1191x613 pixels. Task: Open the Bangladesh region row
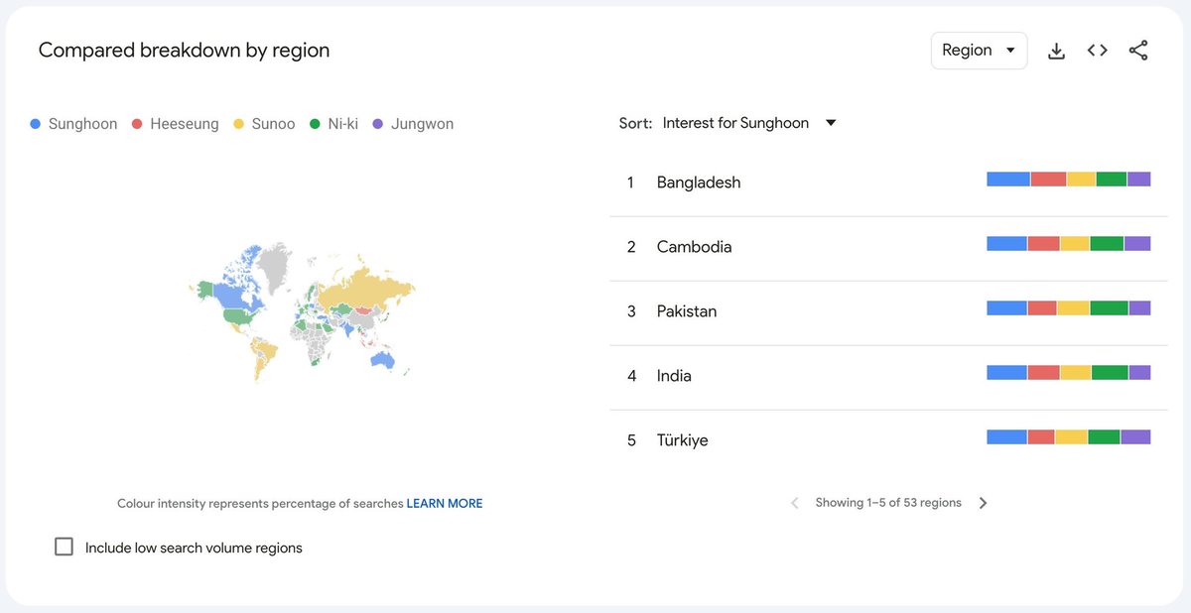[x=888, y=183]
